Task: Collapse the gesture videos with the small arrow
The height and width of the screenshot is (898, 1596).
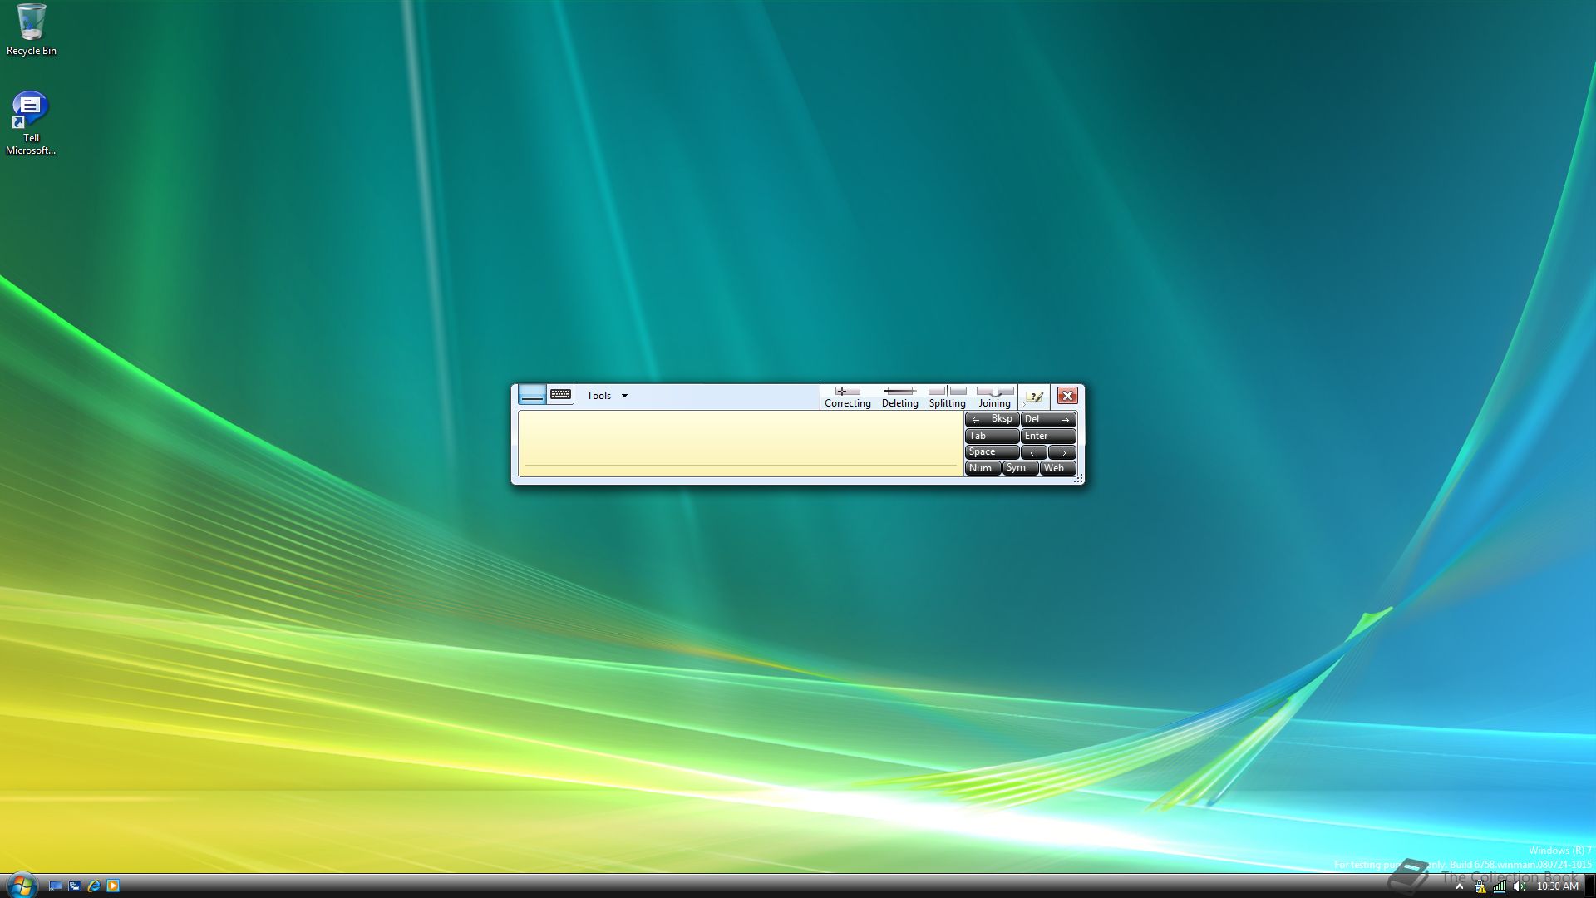Action: click(1022, 405)
